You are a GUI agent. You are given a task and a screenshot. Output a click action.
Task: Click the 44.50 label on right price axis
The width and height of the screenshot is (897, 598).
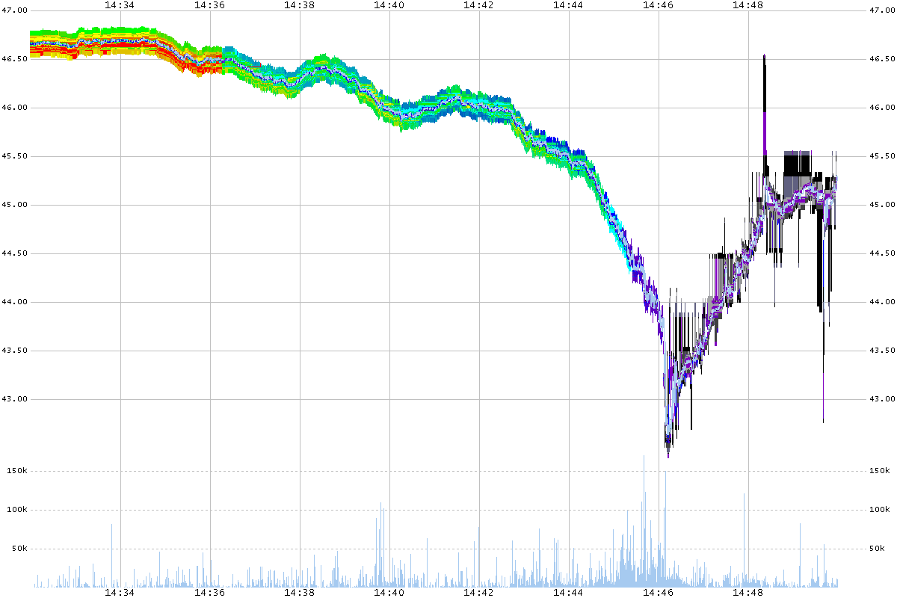point(878,253)
